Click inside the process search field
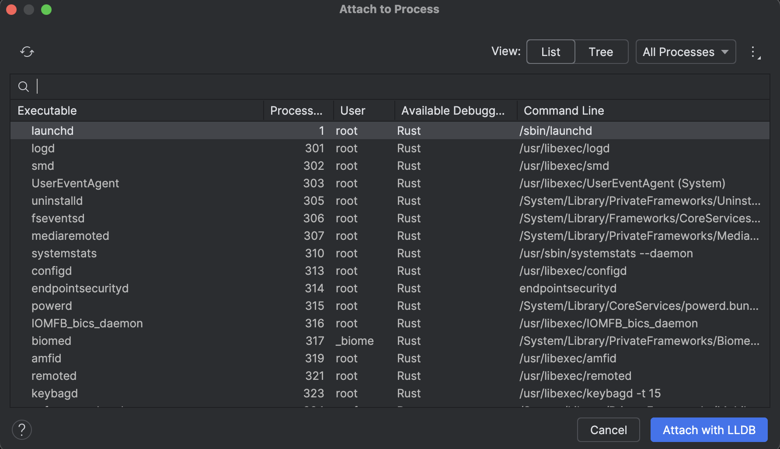 point(175,86)
